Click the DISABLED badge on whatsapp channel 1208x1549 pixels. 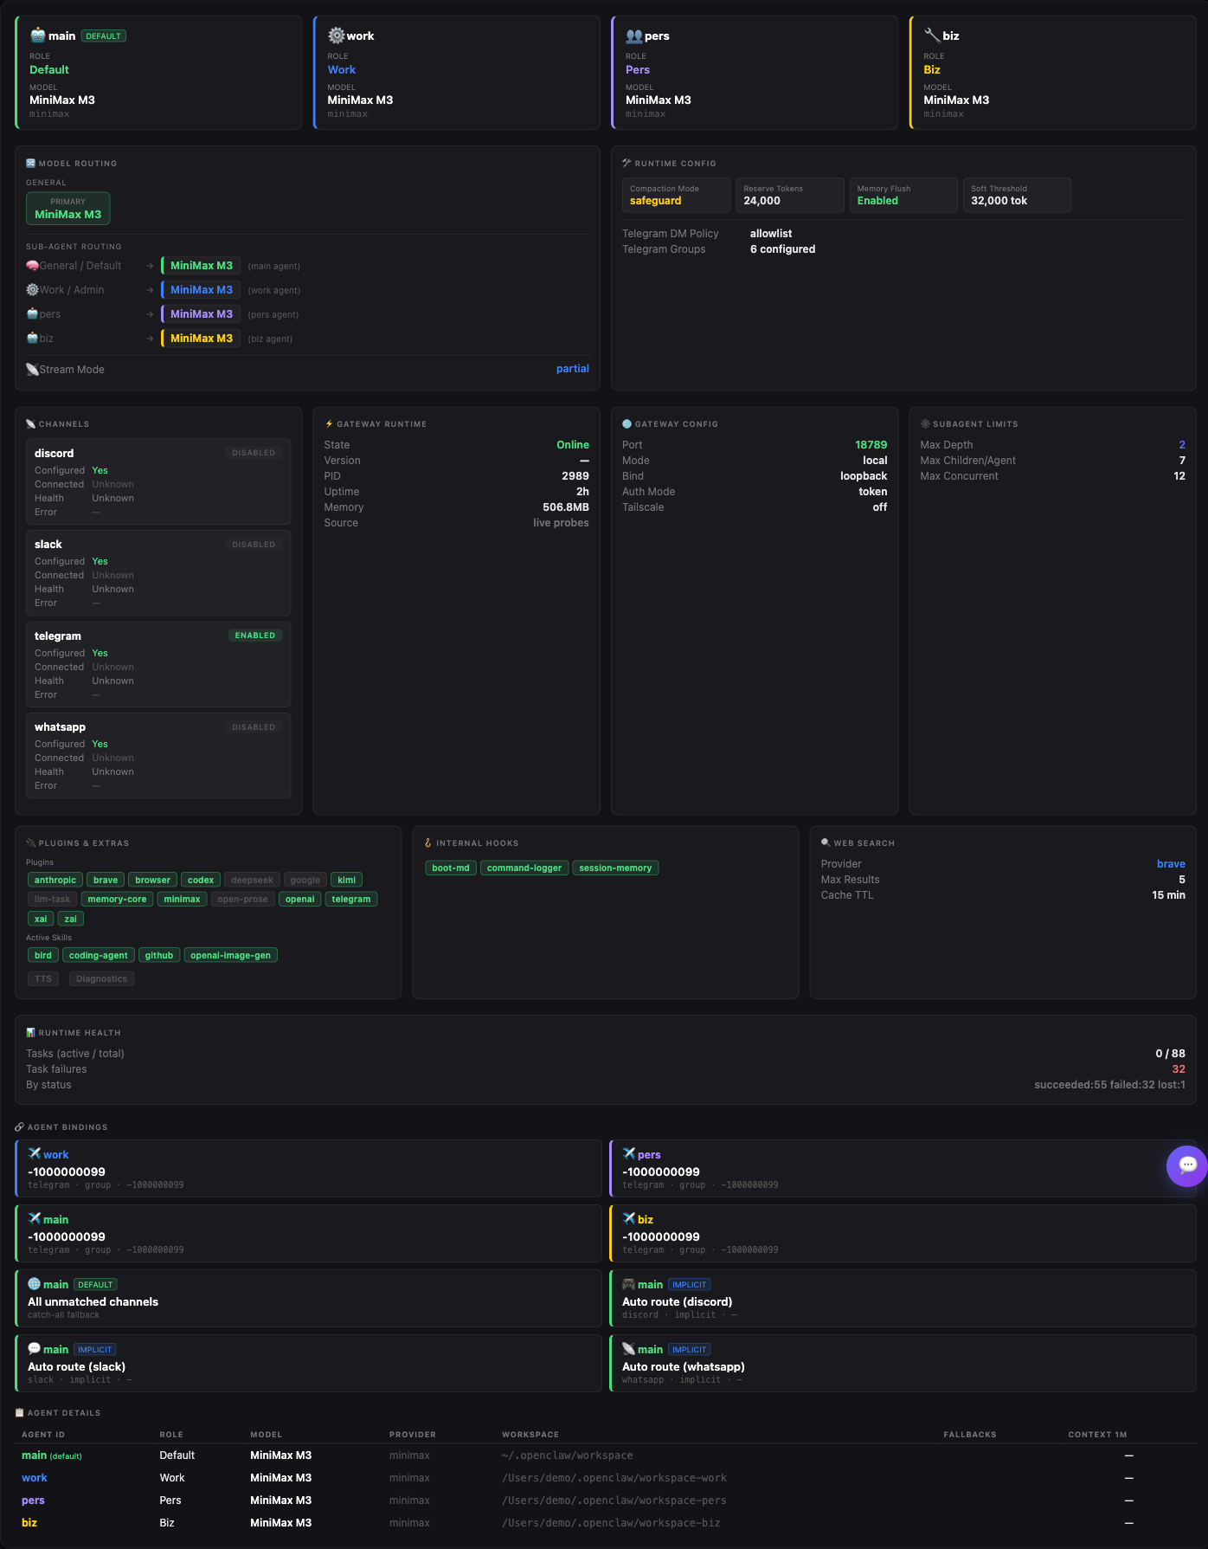[254, 727]
